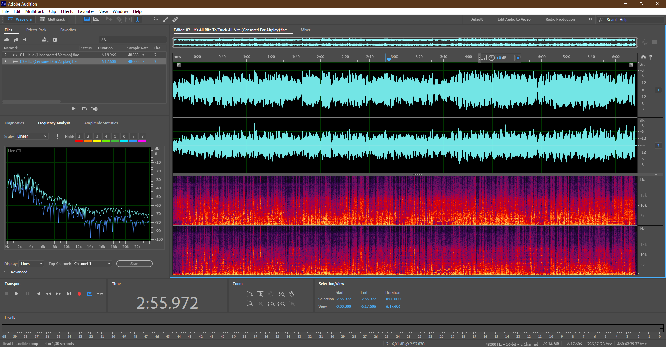666x347 pixels.
Task: Click the Scan button
Action: click(134, 264)
